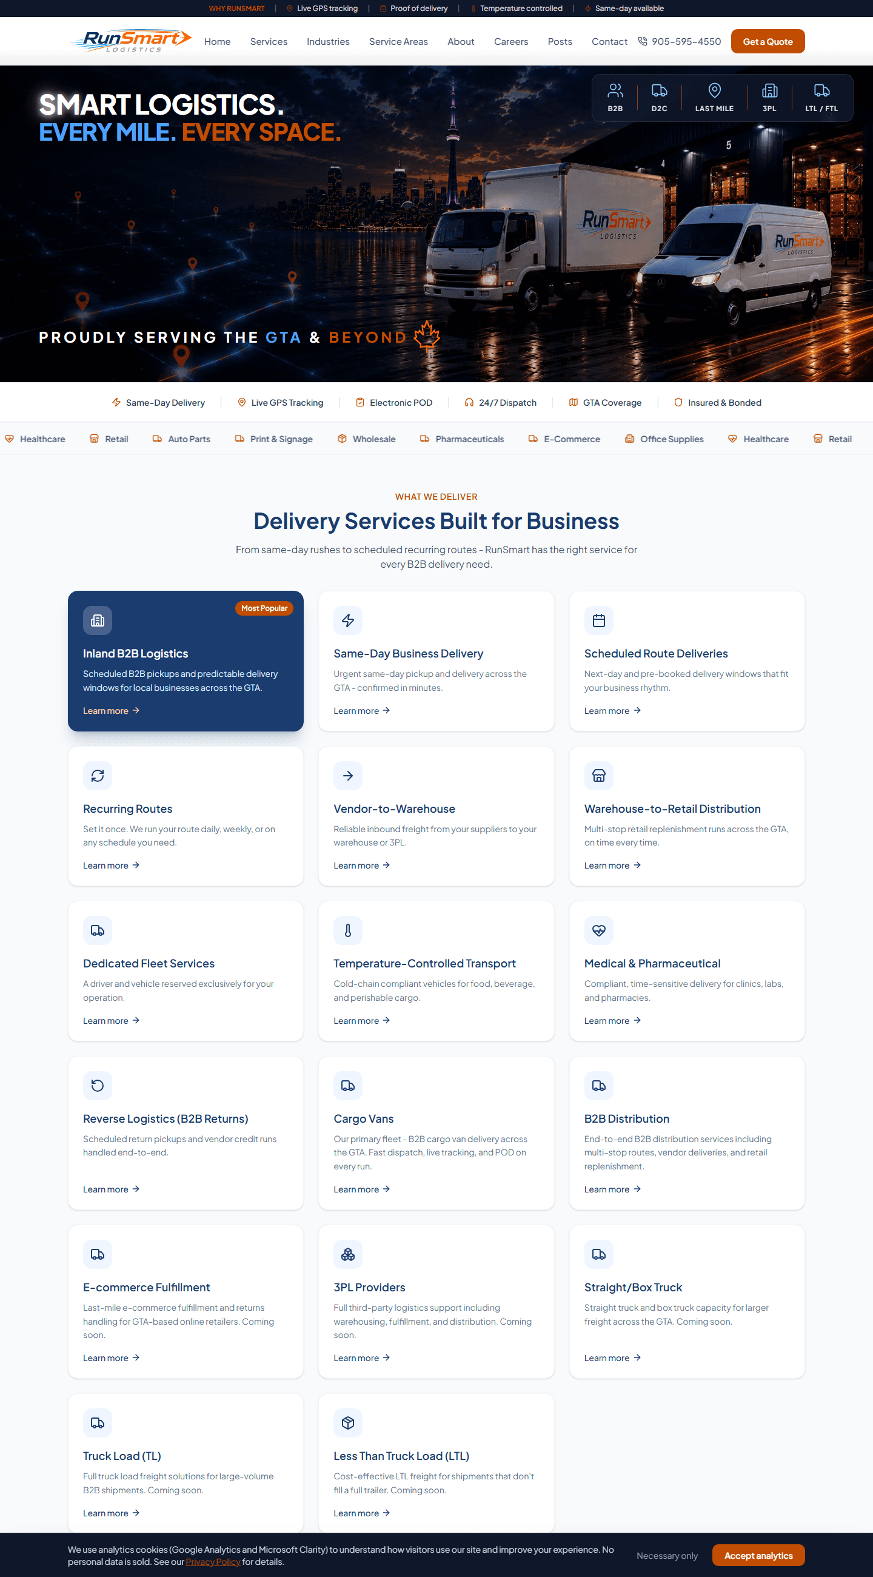Viewport: 873px width, 1577px height.
Task: Click Learn more under Medical & Pharmaceutical
Action: coord(612,1021)
